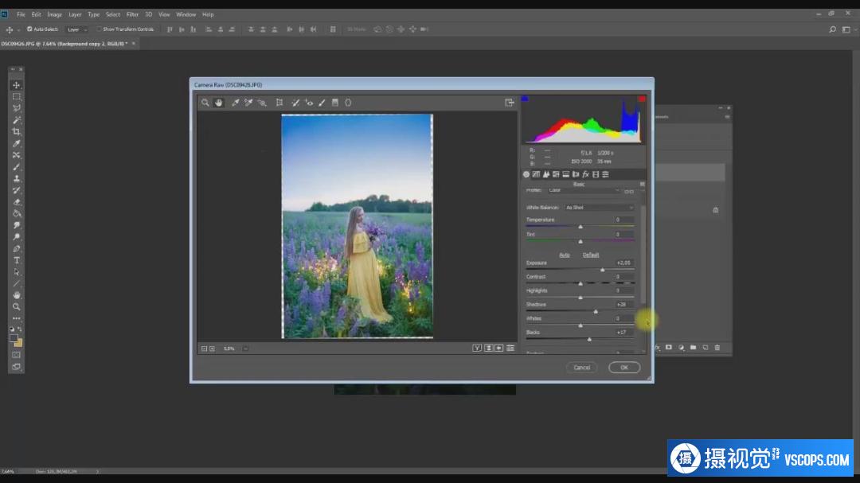The image size is (860, 483).
Task: Select the Zoom tool in Camera Raw toolbar
Action: coord(205,103)
